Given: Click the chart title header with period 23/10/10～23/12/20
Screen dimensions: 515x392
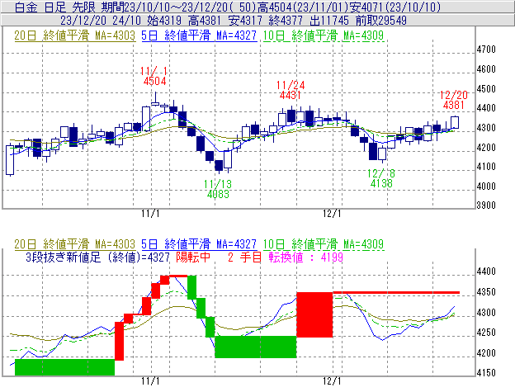Looking at the screenshot, I should point(257,7).
